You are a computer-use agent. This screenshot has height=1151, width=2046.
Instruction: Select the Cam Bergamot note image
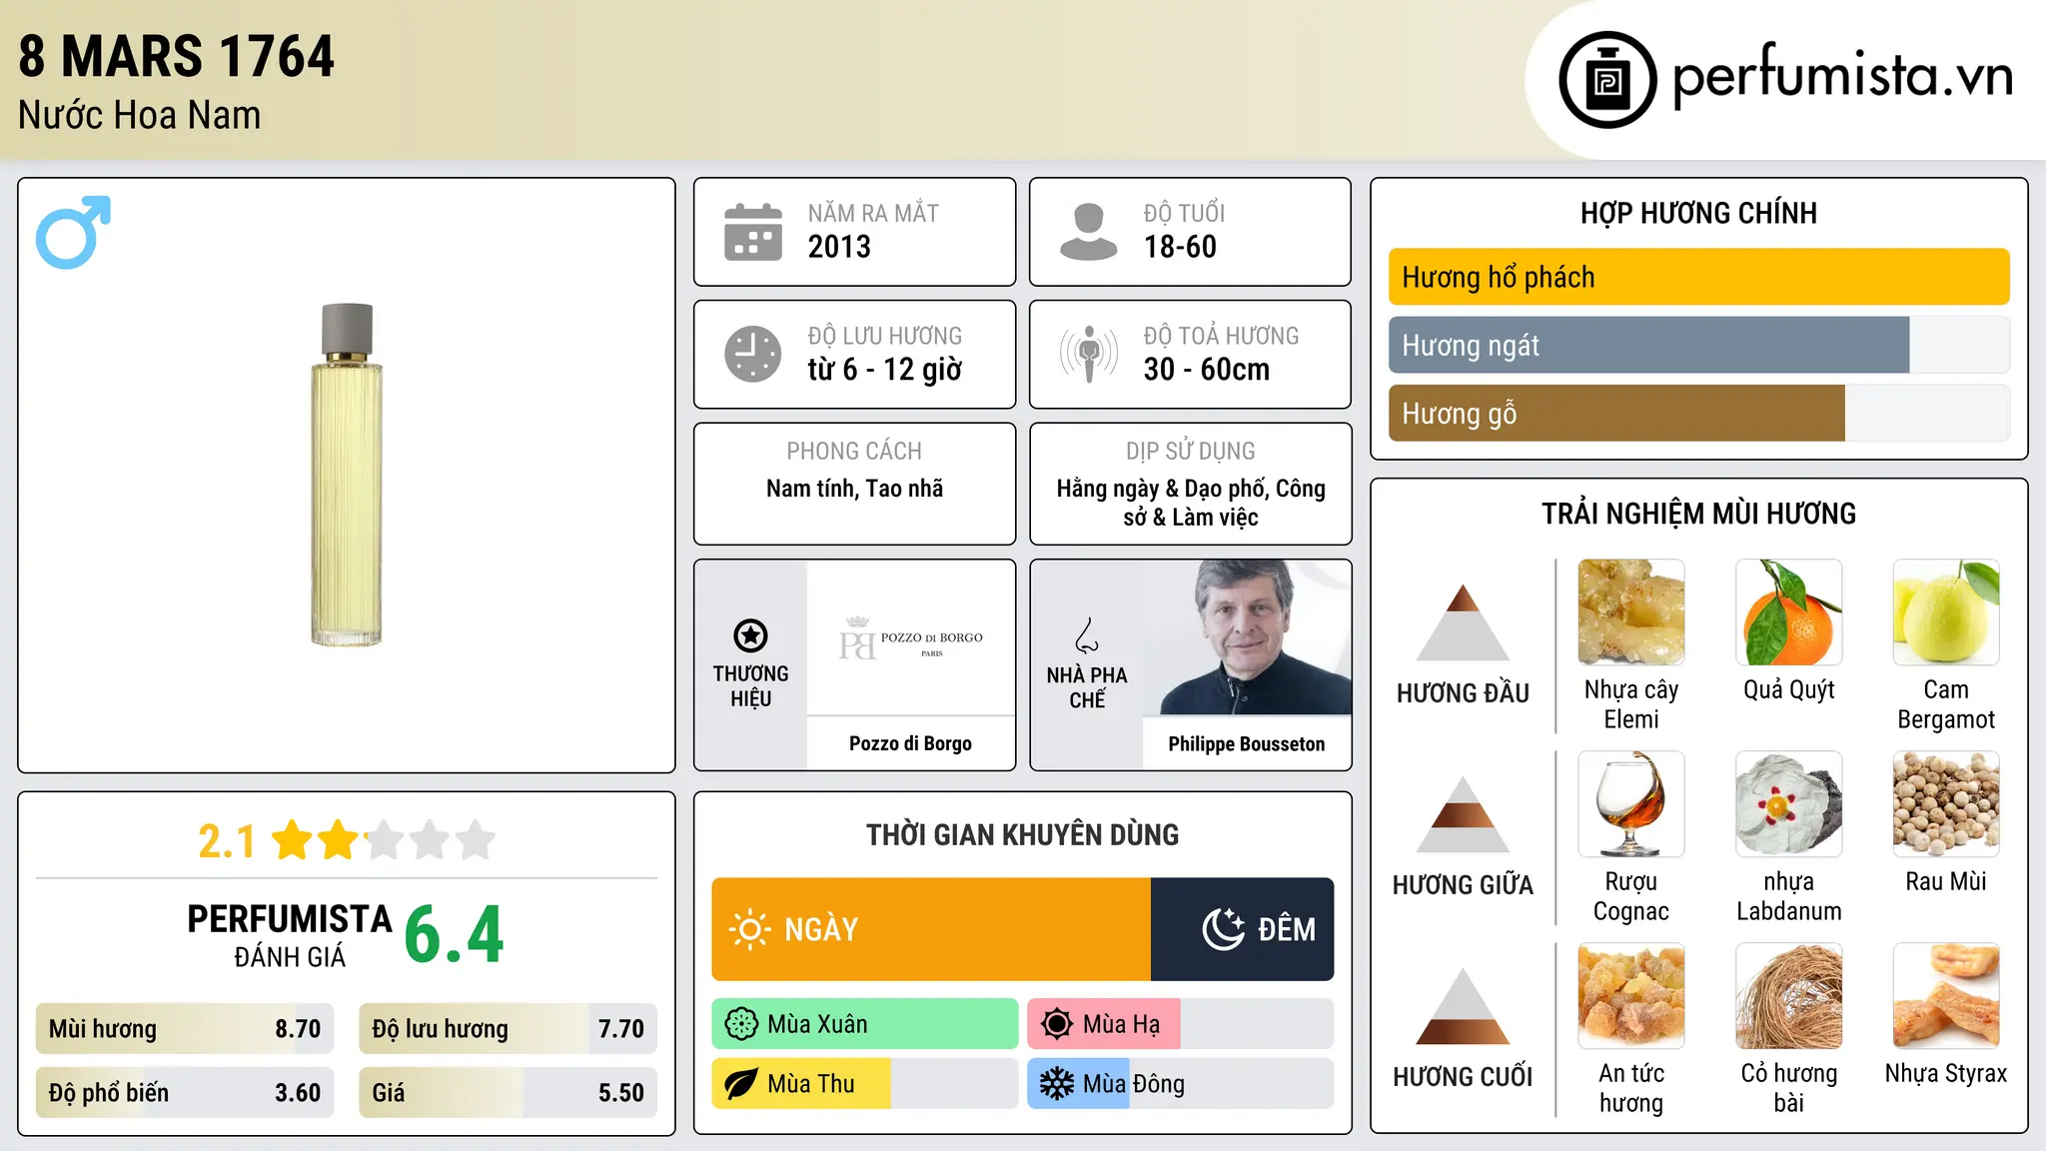(1946, 612)
